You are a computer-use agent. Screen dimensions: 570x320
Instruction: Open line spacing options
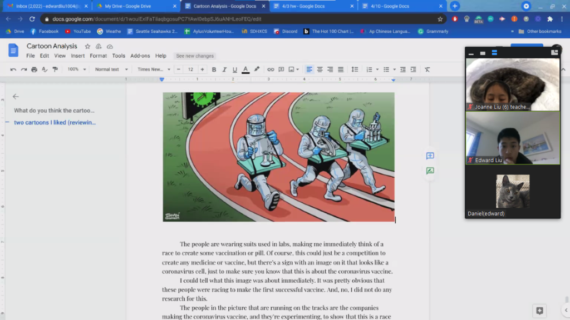355,69
